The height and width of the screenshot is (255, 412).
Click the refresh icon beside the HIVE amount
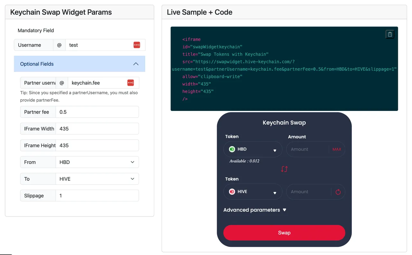[338, 192]
